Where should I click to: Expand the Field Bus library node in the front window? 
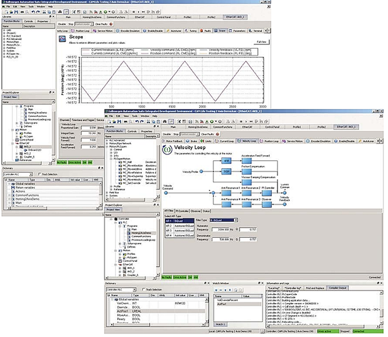click(x=107, y=192)
